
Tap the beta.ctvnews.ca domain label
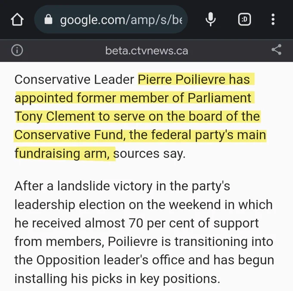point(146,51)
